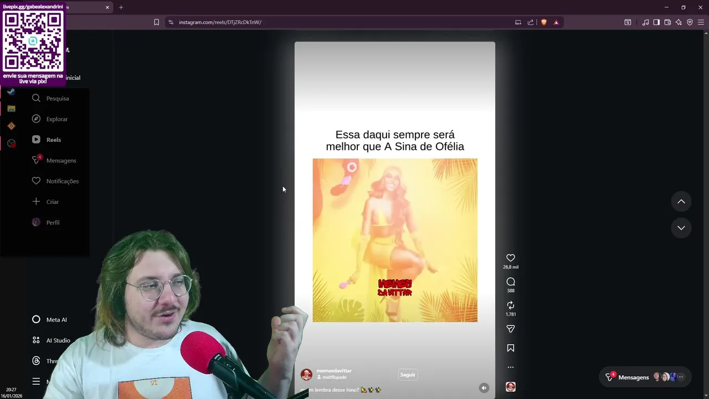Repost the reel using arrows icon
The width and height of the screenshot is (709, 399).
[511, 305]
